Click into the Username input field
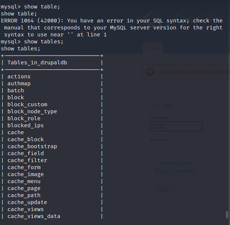This screenshot has width=230, height=225. [x=176, y=126]
